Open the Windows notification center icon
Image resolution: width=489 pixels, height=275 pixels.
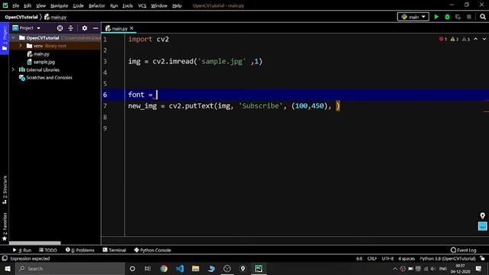point(479,268)
